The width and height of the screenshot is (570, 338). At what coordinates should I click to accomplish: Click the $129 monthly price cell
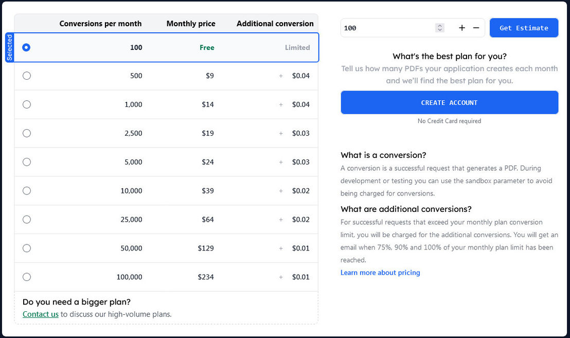click(x=206, y=248)
